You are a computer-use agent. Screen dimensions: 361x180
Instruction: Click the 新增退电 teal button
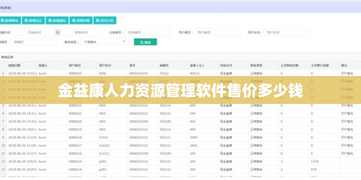pos(57,20)
